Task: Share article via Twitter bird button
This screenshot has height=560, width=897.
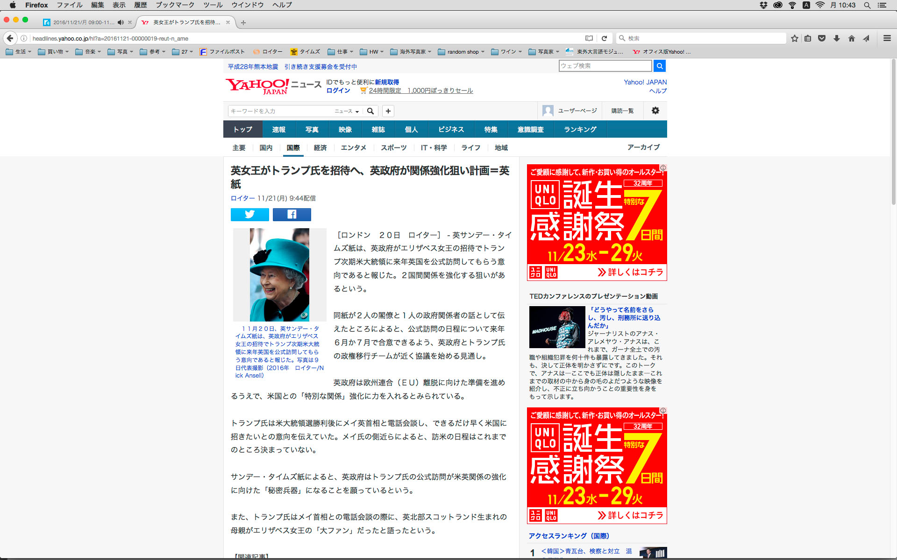Action: pos(249,214)
